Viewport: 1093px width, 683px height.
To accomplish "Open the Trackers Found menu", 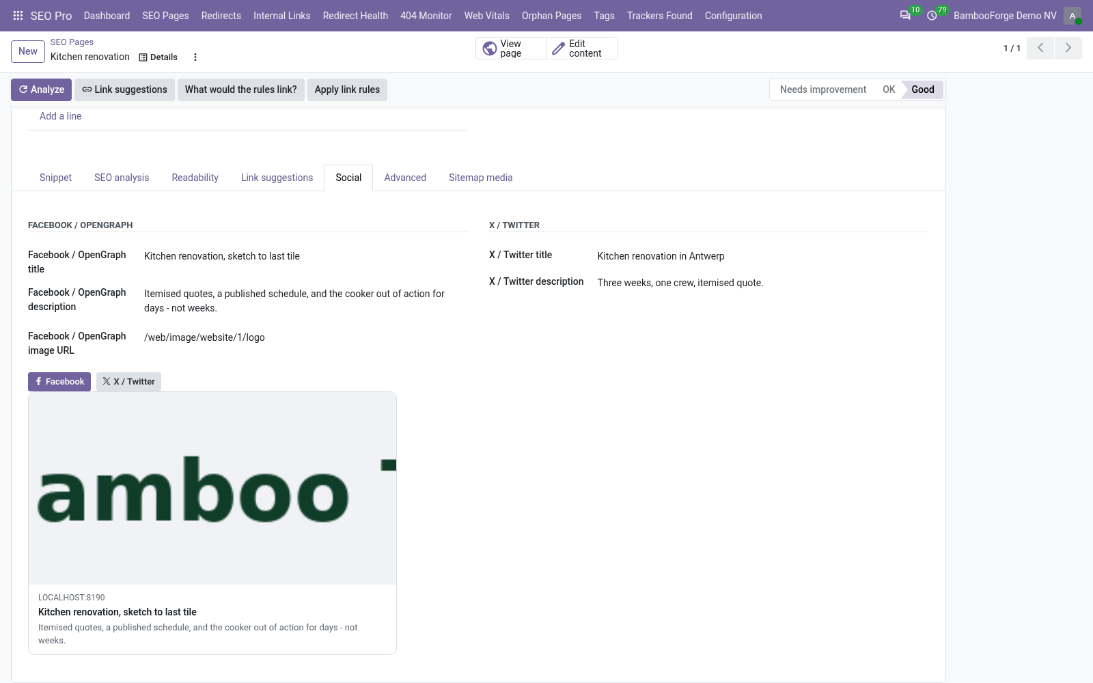I will tap(660, 16).
